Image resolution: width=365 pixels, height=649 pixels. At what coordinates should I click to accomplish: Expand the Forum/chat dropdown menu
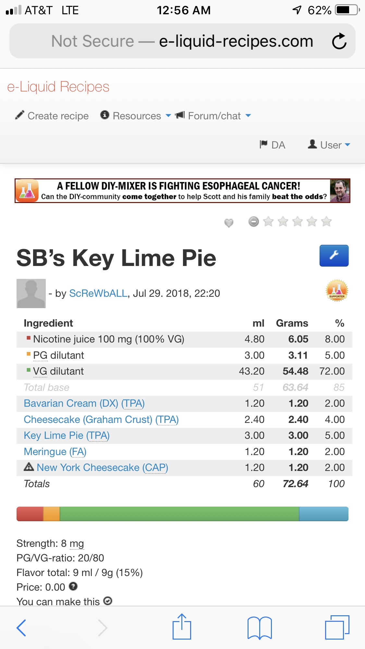tap(214, 116)
